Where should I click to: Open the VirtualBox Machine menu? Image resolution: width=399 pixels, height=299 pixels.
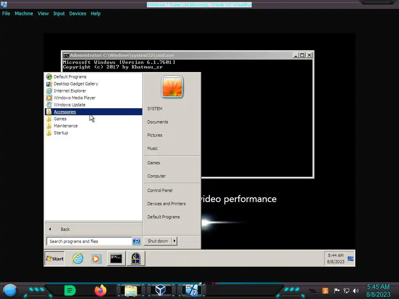(x=24, y=14)
